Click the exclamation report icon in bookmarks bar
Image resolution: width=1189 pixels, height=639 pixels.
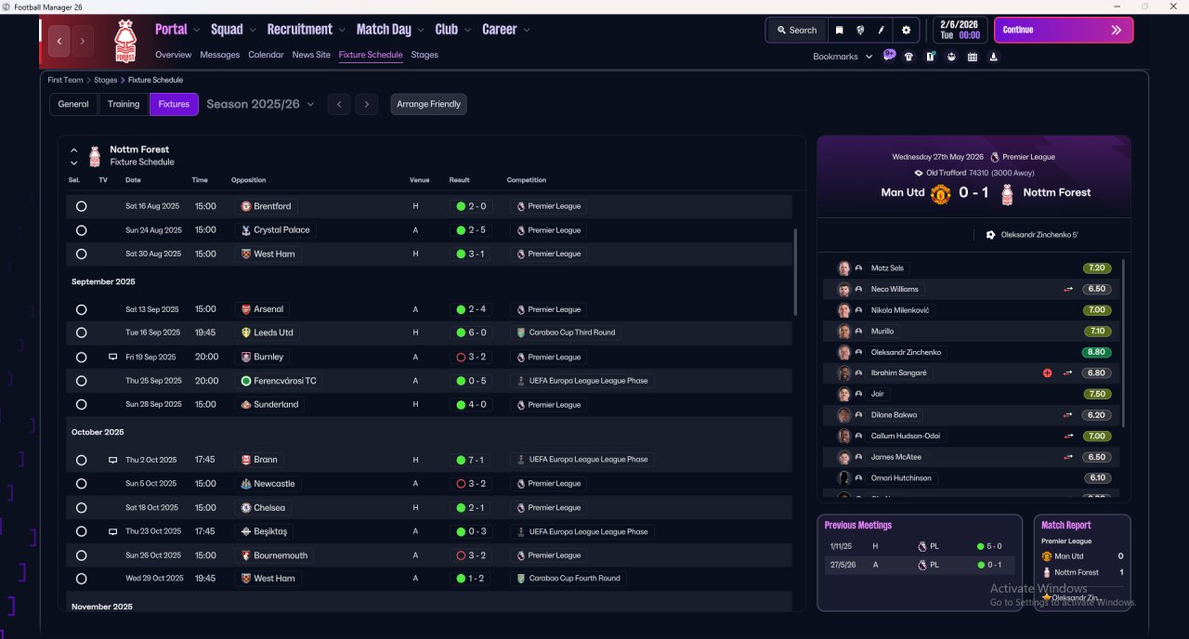pos(930,57)
